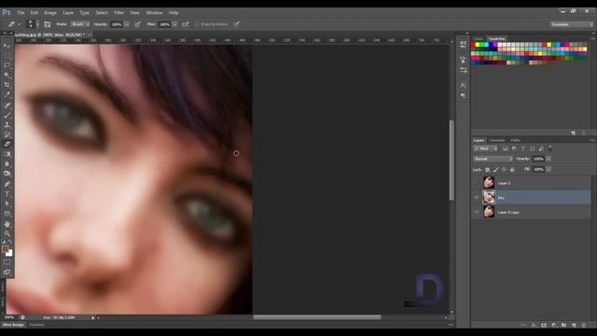
Task: Switch to the Paths tab
Action: [516, 140]
